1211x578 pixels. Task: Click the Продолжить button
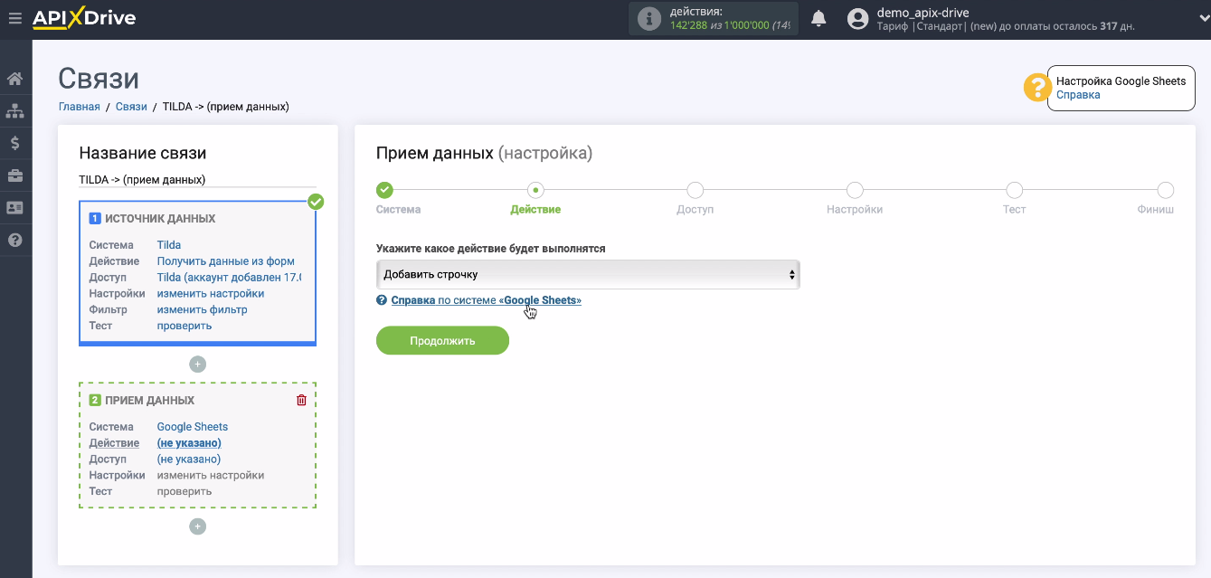[442, 341]
